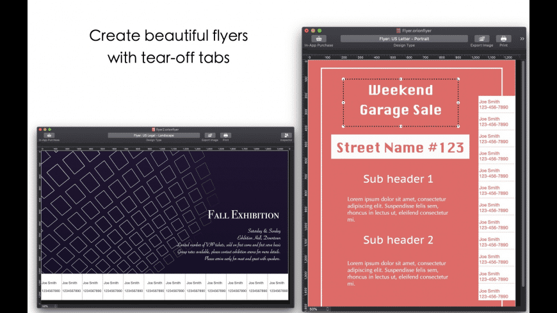Click Print icon in Flyer.orionflyer window
Screen dimensions: 557x313
(503, 38)
